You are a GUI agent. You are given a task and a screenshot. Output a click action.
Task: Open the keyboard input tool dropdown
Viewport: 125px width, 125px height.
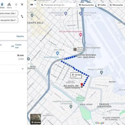35,4
